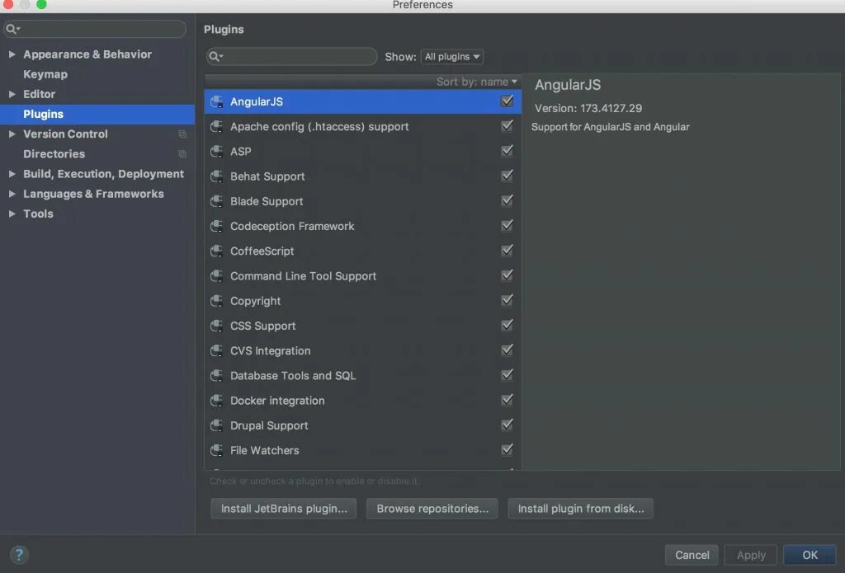This screenshot has width=845, height=573.
Task: Click the File Watchers plugin icon
Action: coord(217,450)
